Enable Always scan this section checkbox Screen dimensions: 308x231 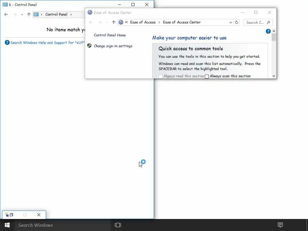[207, 76]
